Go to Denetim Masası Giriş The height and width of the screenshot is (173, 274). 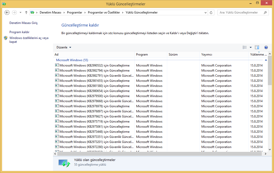point(23,23)
